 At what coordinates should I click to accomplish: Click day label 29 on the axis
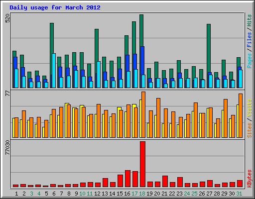pyautogui.click(x=224, y=194)
